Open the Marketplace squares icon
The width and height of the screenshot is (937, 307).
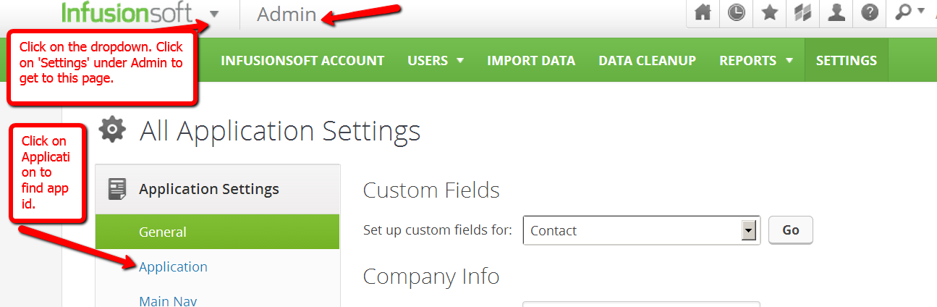(802, 13)
